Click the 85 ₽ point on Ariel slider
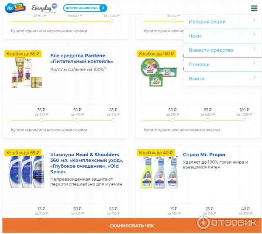Viewport: 262px width, 234px height. pyautogui.click(x=207, y=120)
